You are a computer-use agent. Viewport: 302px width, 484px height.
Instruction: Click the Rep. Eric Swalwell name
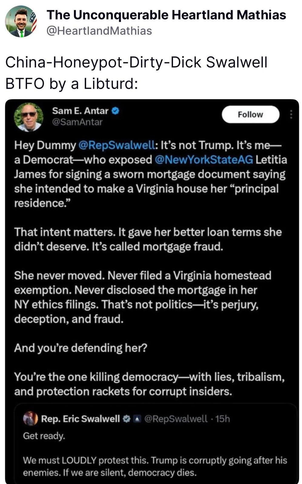[x=80, y=419]
